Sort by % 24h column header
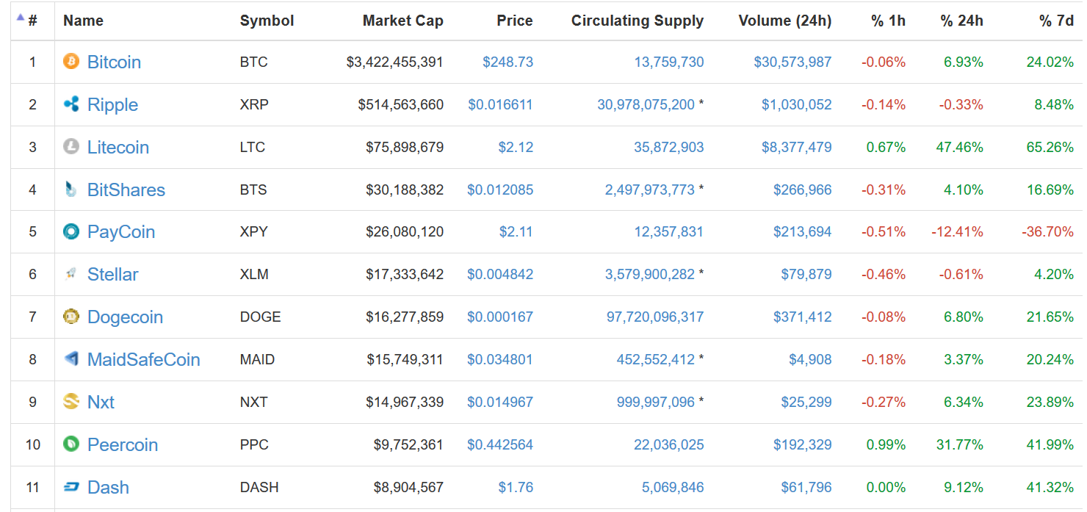Image resolution: width=1087 pixels, height=512 pixels. [x=961, y=21]
